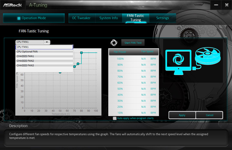The width and height of the screenshot is (232, 150).
Task: Open the Operation Mode tab
Action: [x=34, y=18]
